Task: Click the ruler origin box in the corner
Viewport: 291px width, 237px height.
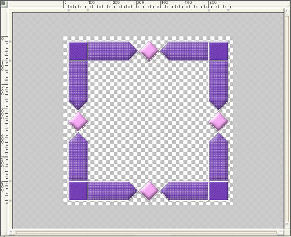Action: click(x=4, y=4)
